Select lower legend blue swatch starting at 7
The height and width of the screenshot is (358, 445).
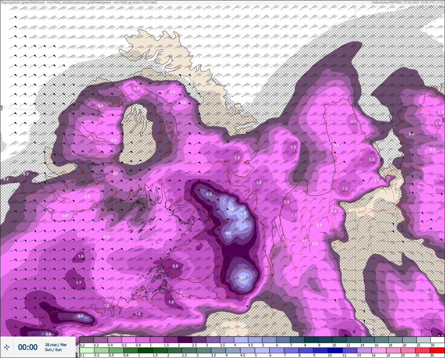tap(291, 350)
